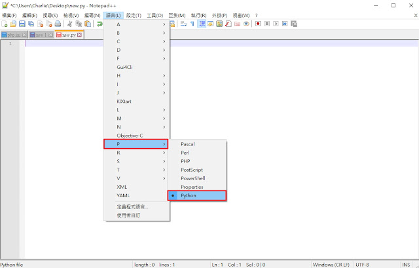Click the Close document toolbar icon
419x268 pixels.
[x=41, y=24]
